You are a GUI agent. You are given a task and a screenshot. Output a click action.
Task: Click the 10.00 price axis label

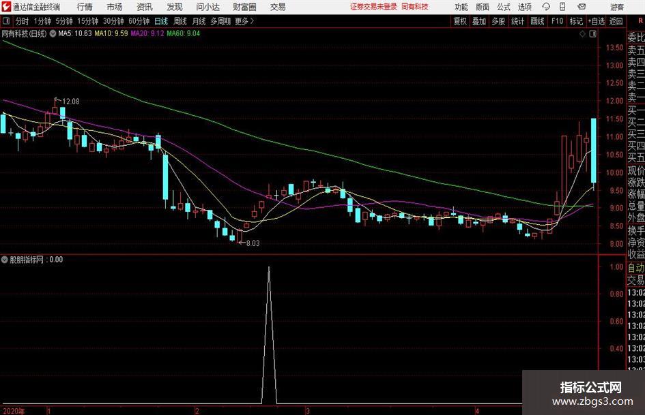[x=614, y=172]
